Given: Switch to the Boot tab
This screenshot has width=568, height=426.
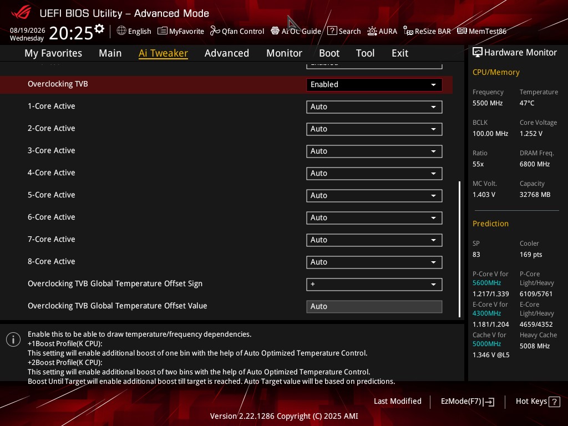Looking at the screenshot, I should pyautogui.click(x=329, y=53).
